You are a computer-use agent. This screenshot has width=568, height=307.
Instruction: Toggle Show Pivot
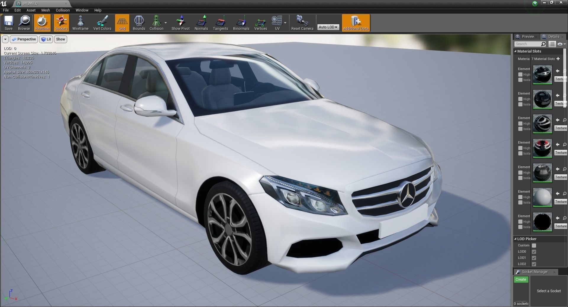tap(180, 23)
